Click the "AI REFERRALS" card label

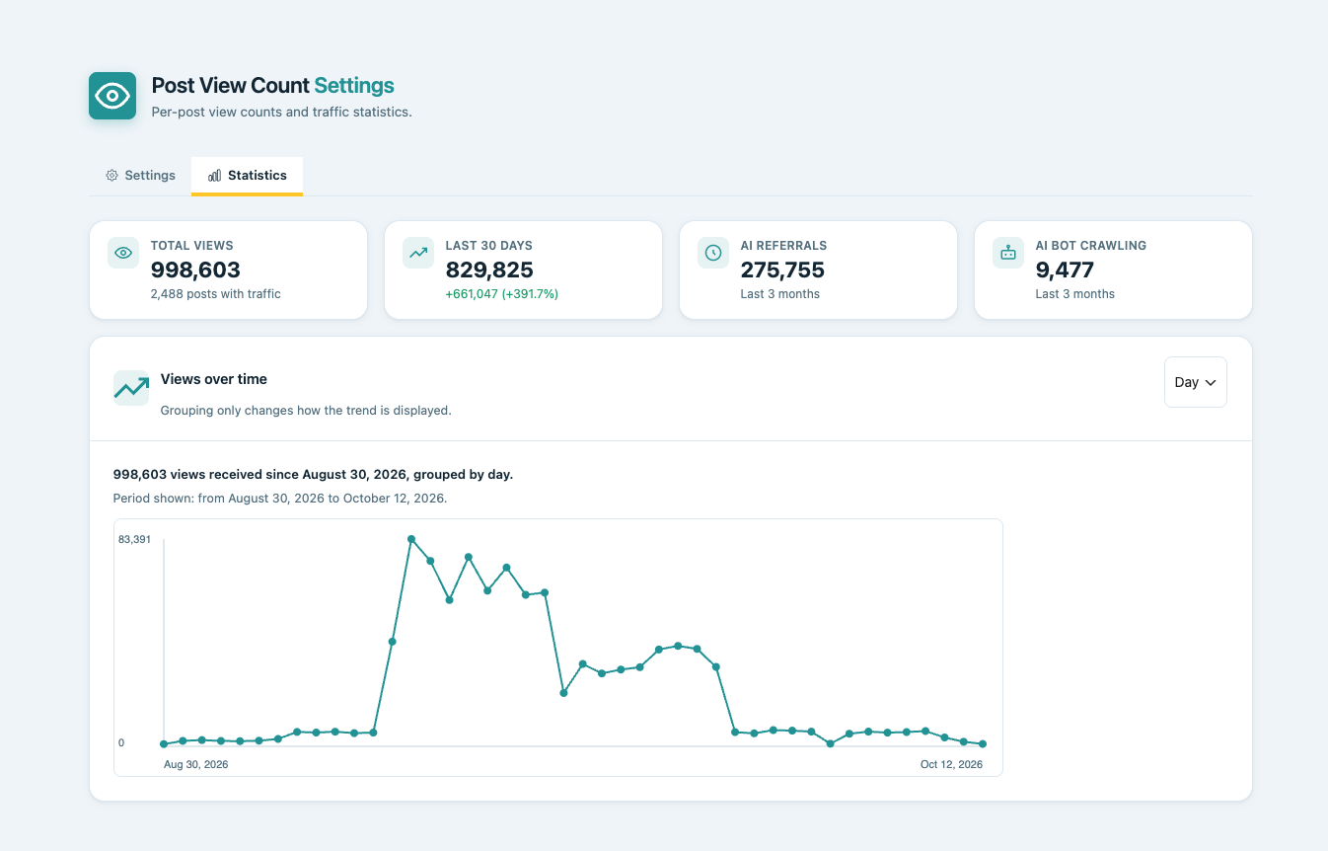[x=784, y=246]
